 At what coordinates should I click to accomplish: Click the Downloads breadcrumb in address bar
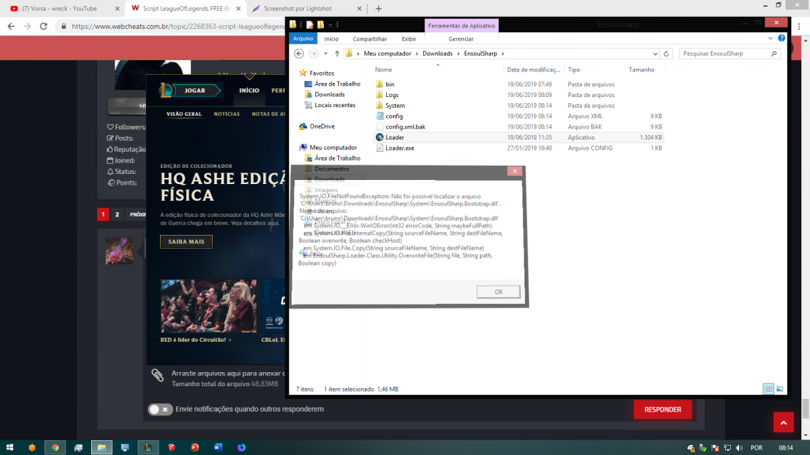click(437, 53)
